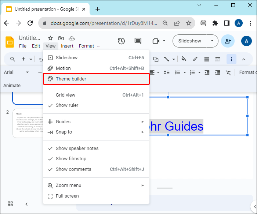Screen dimensions: 257x214
Task: Expand the Guides submenu
Action: (x=96, y=122)
